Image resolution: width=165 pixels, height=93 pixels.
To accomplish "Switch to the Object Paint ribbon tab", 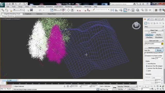I will (52, 14).
